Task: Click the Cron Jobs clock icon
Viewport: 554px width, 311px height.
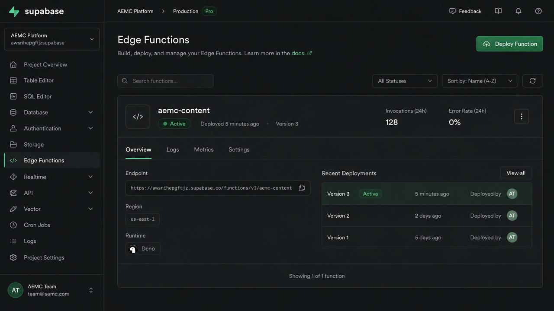Action: tap(13, 225)
